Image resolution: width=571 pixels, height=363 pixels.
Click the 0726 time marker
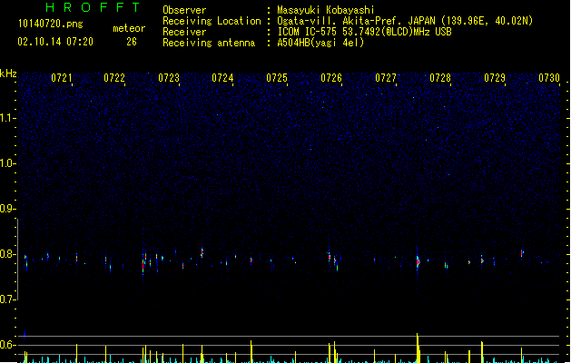(x=331, y=78)
